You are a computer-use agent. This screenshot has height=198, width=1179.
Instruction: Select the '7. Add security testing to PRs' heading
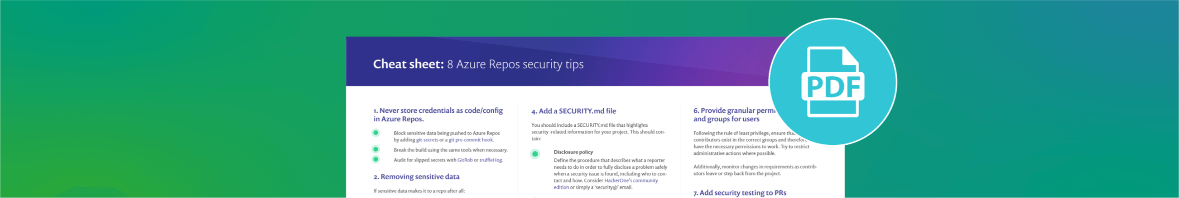tap(740, 193)
